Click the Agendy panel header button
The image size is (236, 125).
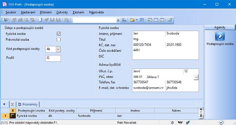pos(220,27)
